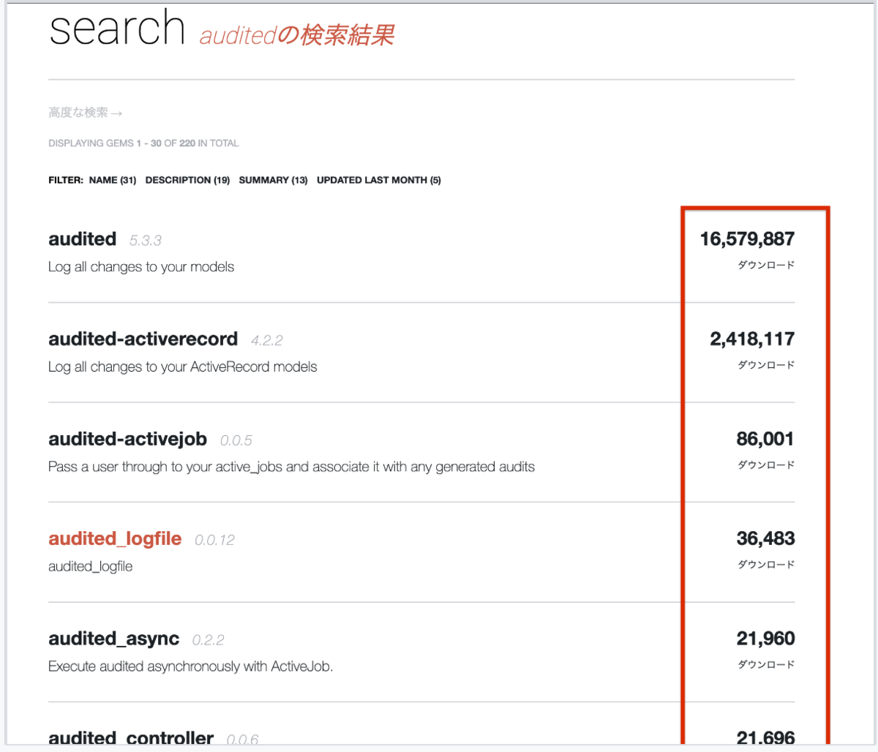Click the 21,960 download count
Screen dimensions: 878x752
pyautogui.click(x=765, y=639)
